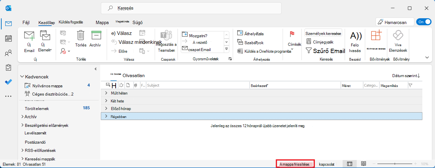Open the Tasks clipboard icon in the sidebar
Screen dimensions: 435x168
coord(9,68)
